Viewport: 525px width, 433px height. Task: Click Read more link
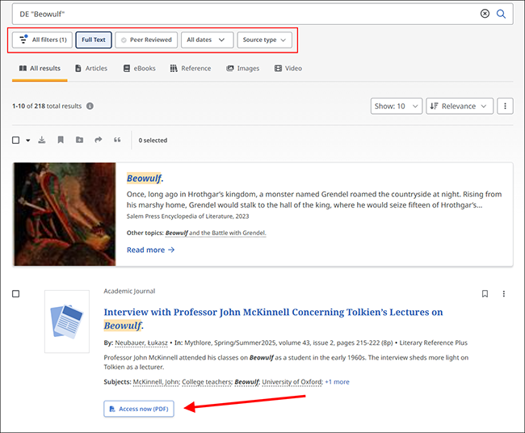click(x=151, y=250)
